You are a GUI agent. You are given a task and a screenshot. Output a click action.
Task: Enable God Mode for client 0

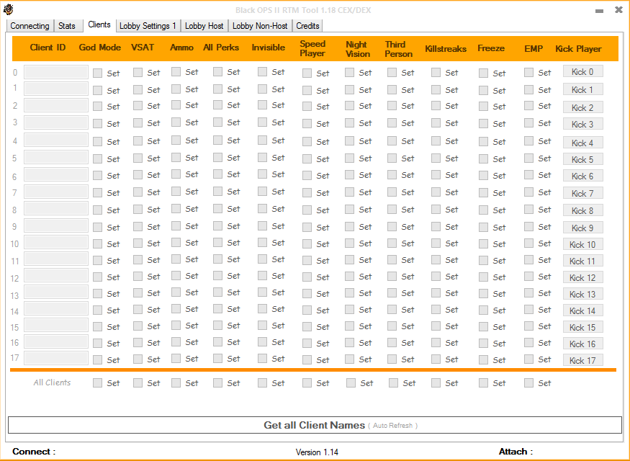(97, 73)
